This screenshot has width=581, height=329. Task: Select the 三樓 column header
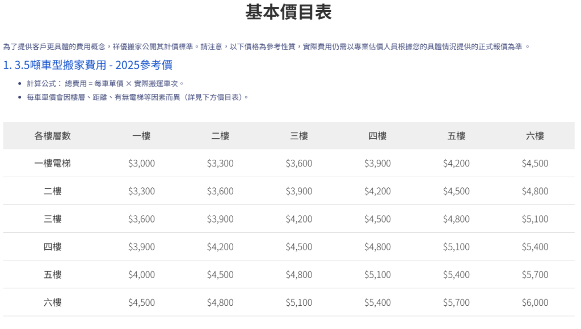pos(299,136)
